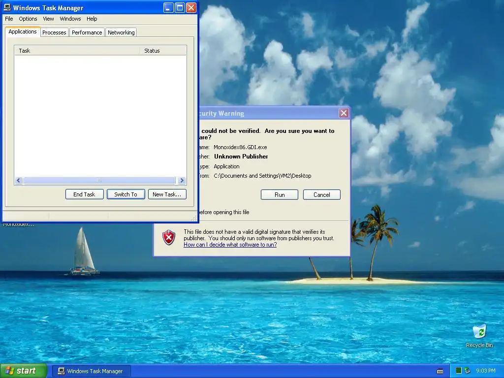The image size is (504, 378).
Task: Click Cancel in the Security Warning dialog
Action: [x=322, y=195]
